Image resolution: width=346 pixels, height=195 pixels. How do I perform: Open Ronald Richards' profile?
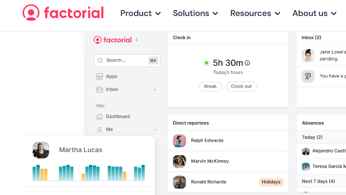pyautogui.click(x=208, y=182)
